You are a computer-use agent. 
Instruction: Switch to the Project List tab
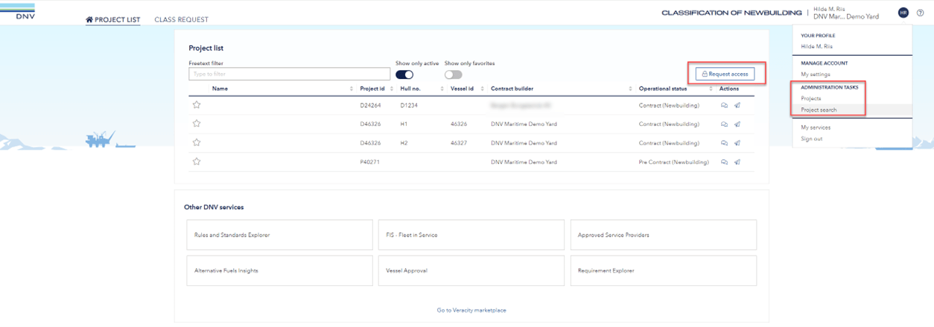(113, 19)
